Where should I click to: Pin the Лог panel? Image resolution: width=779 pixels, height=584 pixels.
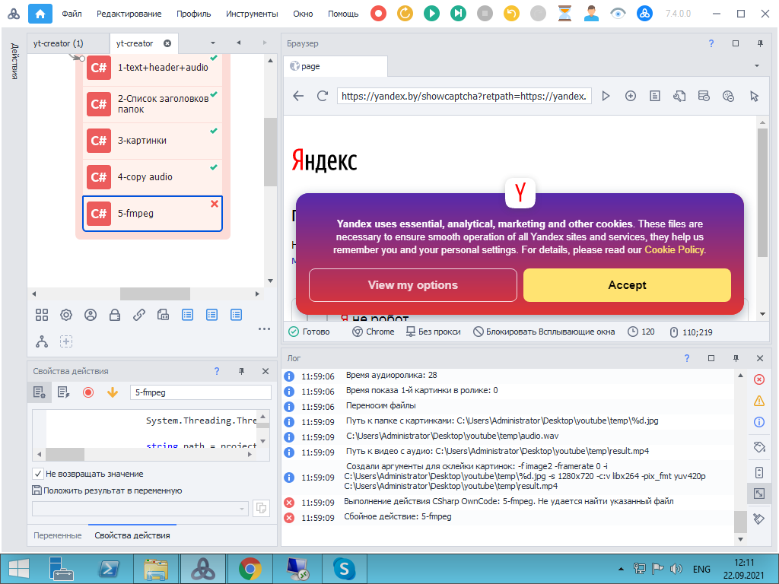click(x=736, y=358)
